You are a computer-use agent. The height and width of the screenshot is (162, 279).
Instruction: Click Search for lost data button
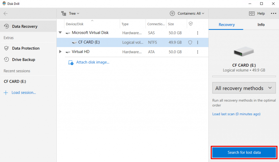coord(244,152)
